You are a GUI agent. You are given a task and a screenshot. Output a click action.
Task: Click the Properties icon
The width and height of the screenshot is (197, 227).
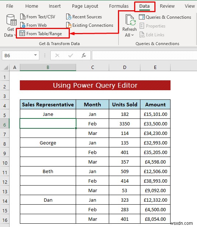click(142, 26)
